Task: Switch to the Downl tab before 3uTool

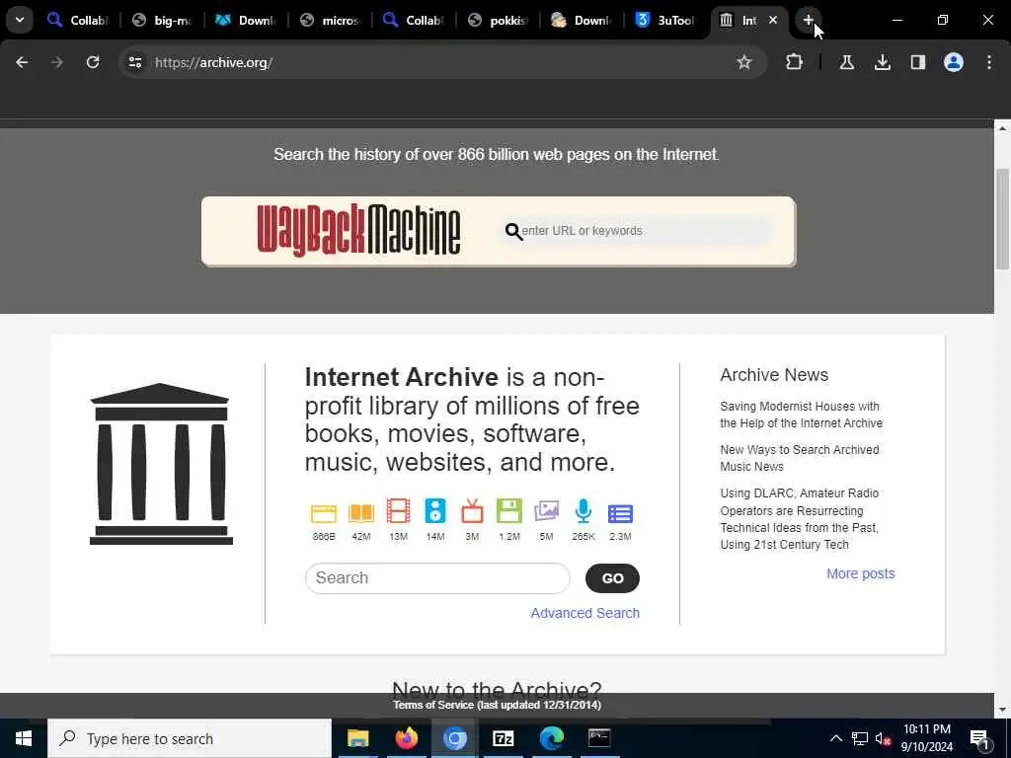Action: pyautogui.click(x=582, y=20)
